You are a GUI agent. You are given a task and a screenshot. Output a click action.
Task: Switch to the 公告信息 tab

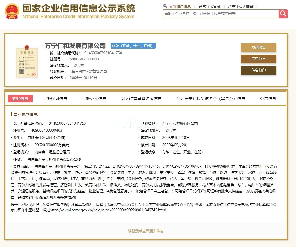268,99
